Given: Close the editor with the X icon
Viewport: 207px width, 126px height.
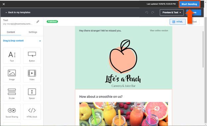Looking at the screenshot, I should pos(4,4).
